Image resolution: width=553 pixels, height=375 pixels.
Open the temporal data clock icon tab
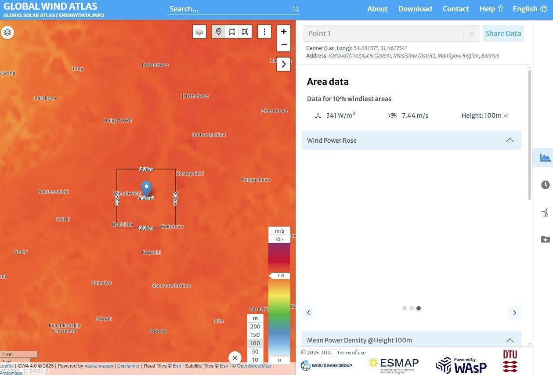click(545, 185)
